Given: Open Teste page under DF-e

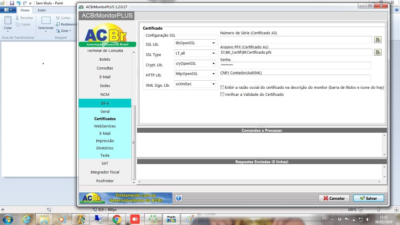Looking at the screenshot, I should pyautogui.click(x=105, y=155).
